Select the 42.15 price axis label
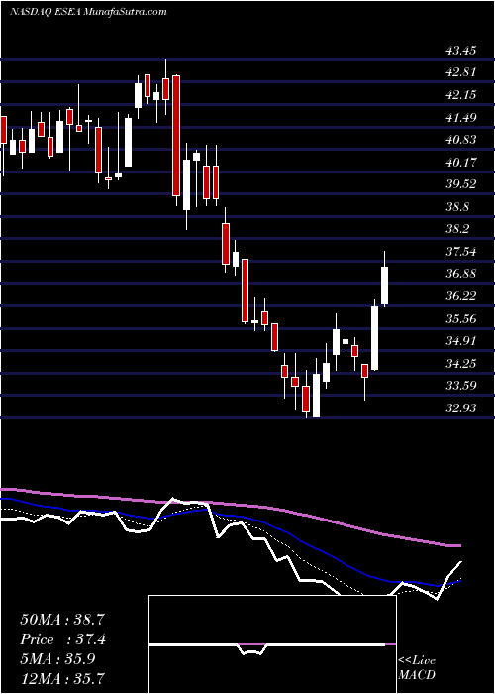 point(461,95)
